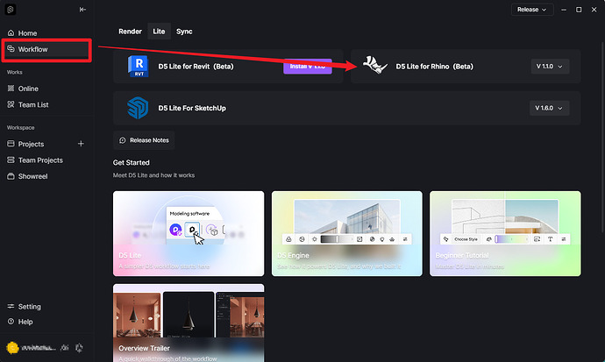Add a new project with the plus icon
605x362 pixels.
81,144
